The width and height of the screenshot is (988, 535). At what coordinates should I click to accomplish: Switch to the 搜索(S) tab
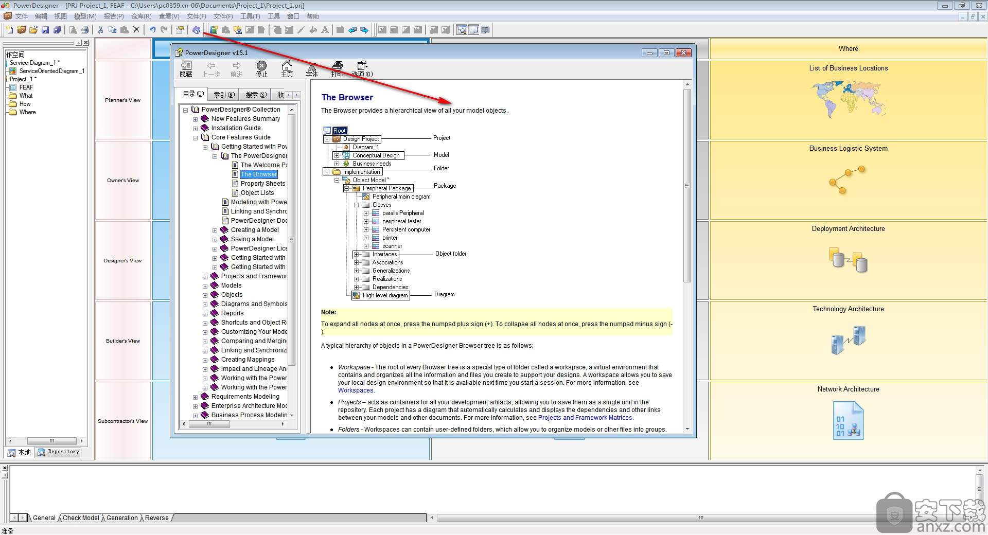[x=256, y=95]
